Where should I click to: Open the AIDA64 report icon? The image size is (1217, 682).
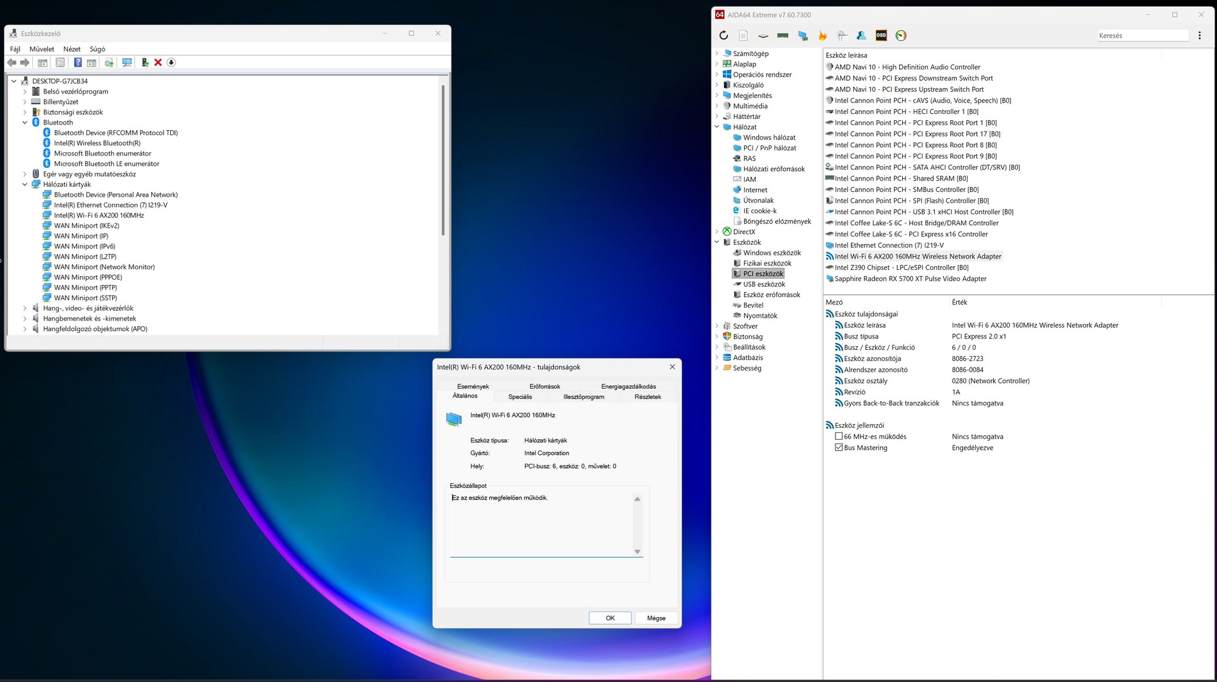pos(743,36)
